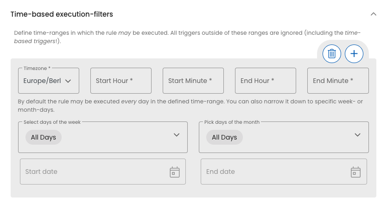
Task: Click the Timezone dropdown arrow
Action: point(68,81)
